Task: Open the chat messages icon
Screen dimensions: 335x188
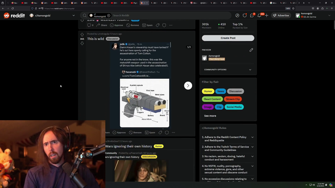Action: click(x=252, y=15)
